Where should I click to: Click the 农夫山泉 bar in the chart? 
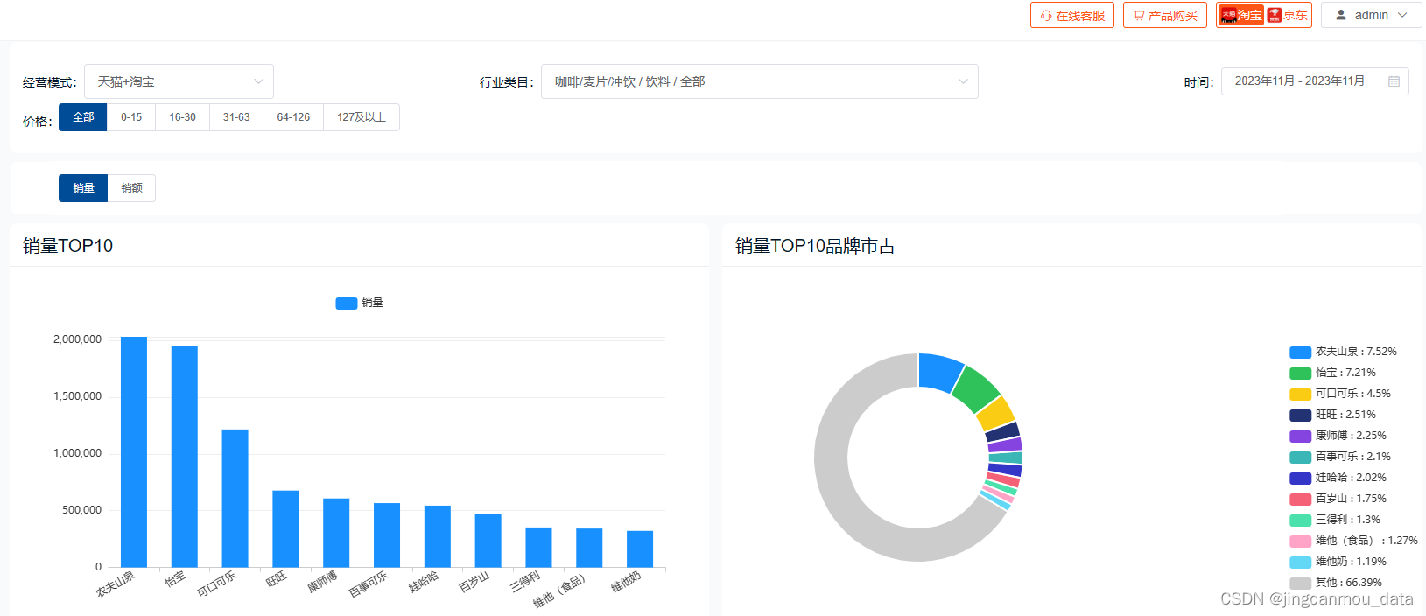[x=134, y=451]
